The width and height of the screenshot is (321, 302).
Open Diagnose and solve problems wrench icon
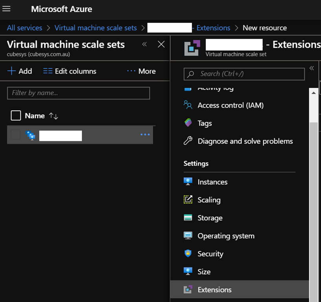click(x=188, y=141)
